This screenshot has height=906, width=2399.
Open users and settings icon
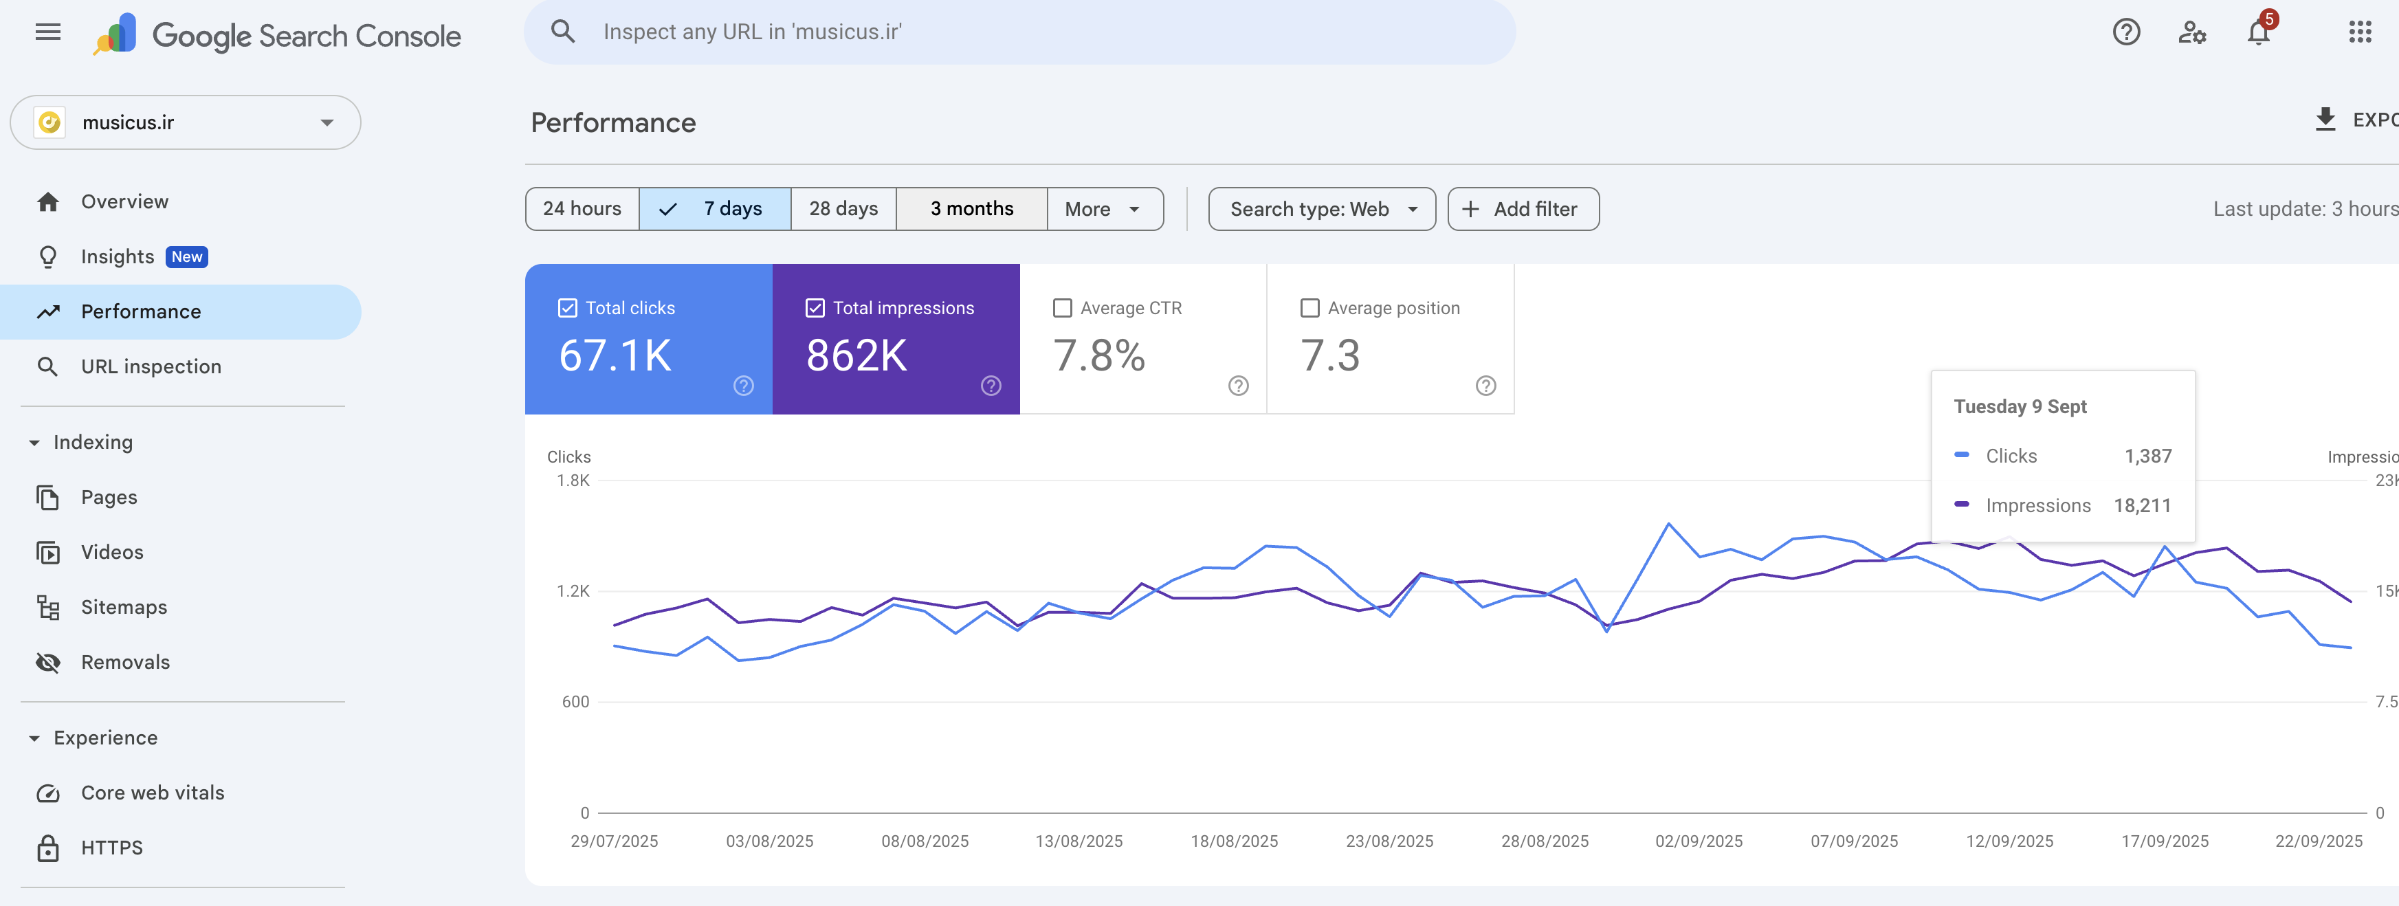(x=2191, y=32)
